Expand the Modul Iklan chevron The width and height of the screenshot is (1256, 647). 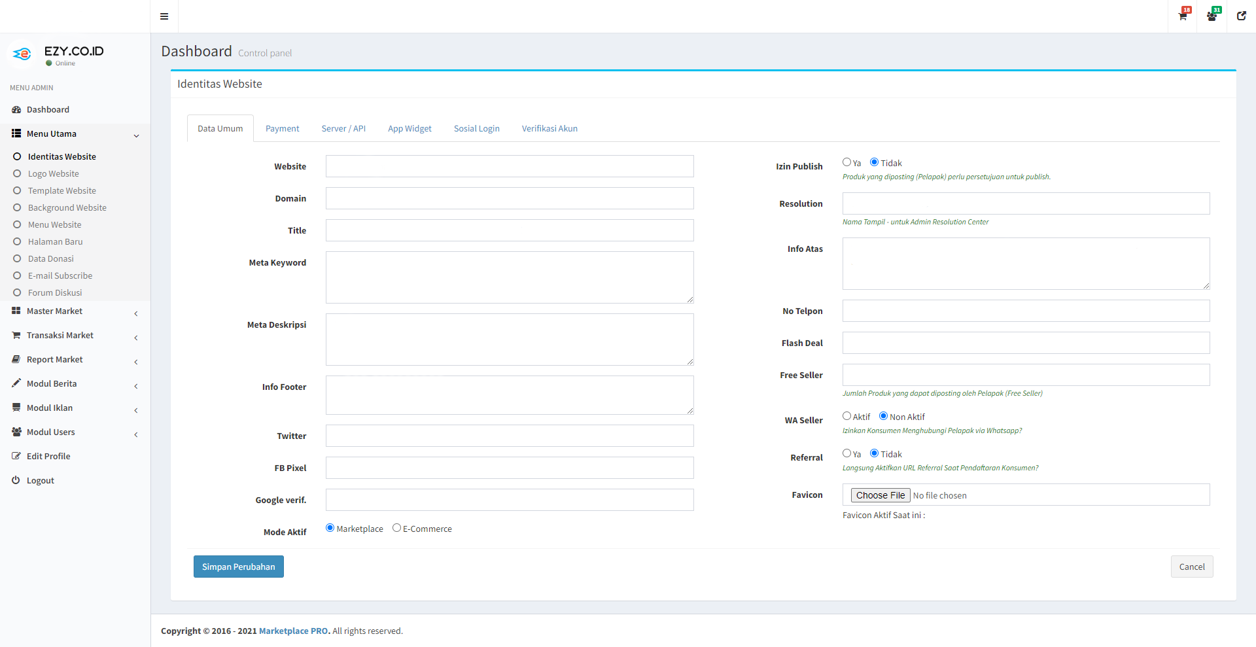pyautogui.click(x=136, y=410)
